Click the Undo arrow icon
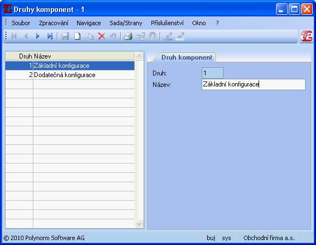Image resolution: width=316 pixels, height=245 pixels. point(113,36)
